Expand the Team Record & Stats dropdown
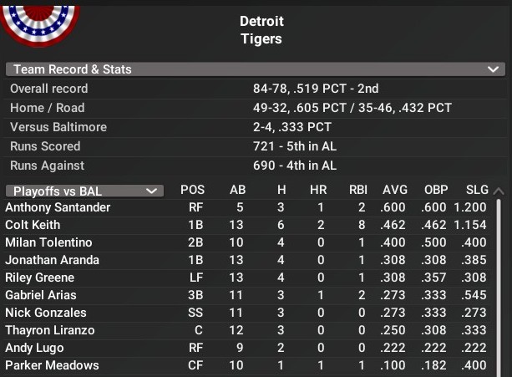Image resolution: width=512 pixels, height=377 pixels. coord(494,69)
